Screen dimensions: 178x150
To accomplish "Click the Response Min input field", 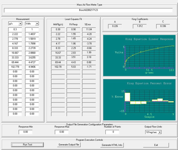I will [x=25, y=132].
